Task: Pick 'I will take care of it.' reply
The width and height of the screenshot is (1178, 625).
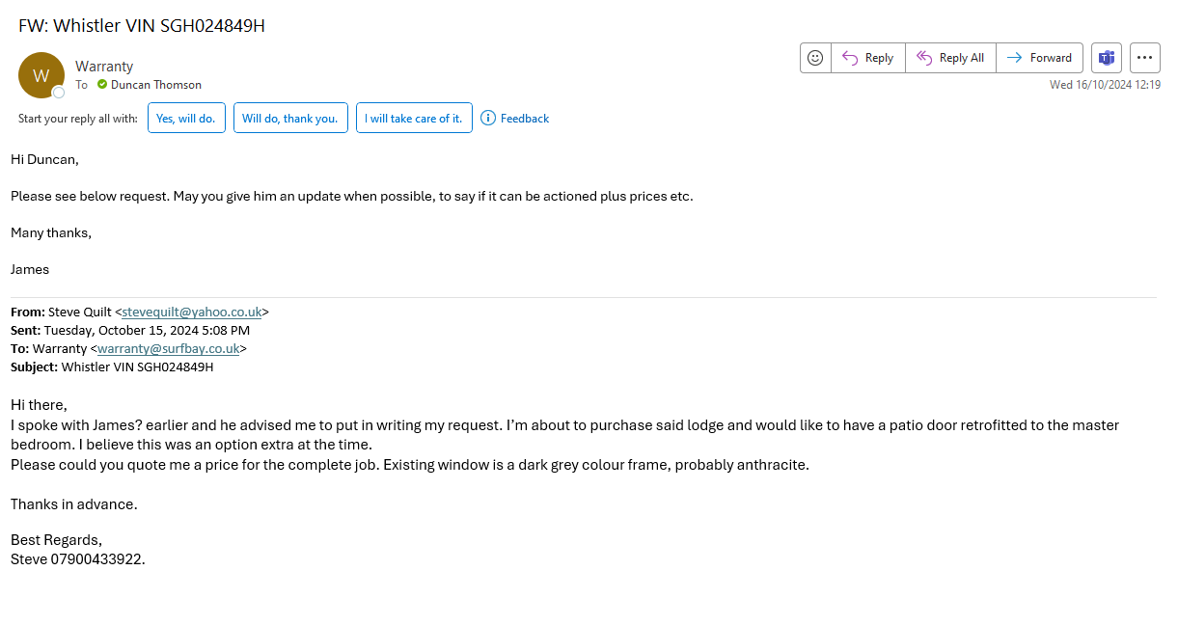Action: 414,119
